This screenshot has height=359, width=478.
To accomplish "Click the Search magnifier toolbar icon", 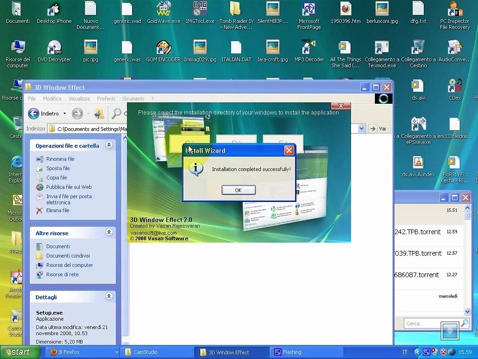I will coord(116,114).
